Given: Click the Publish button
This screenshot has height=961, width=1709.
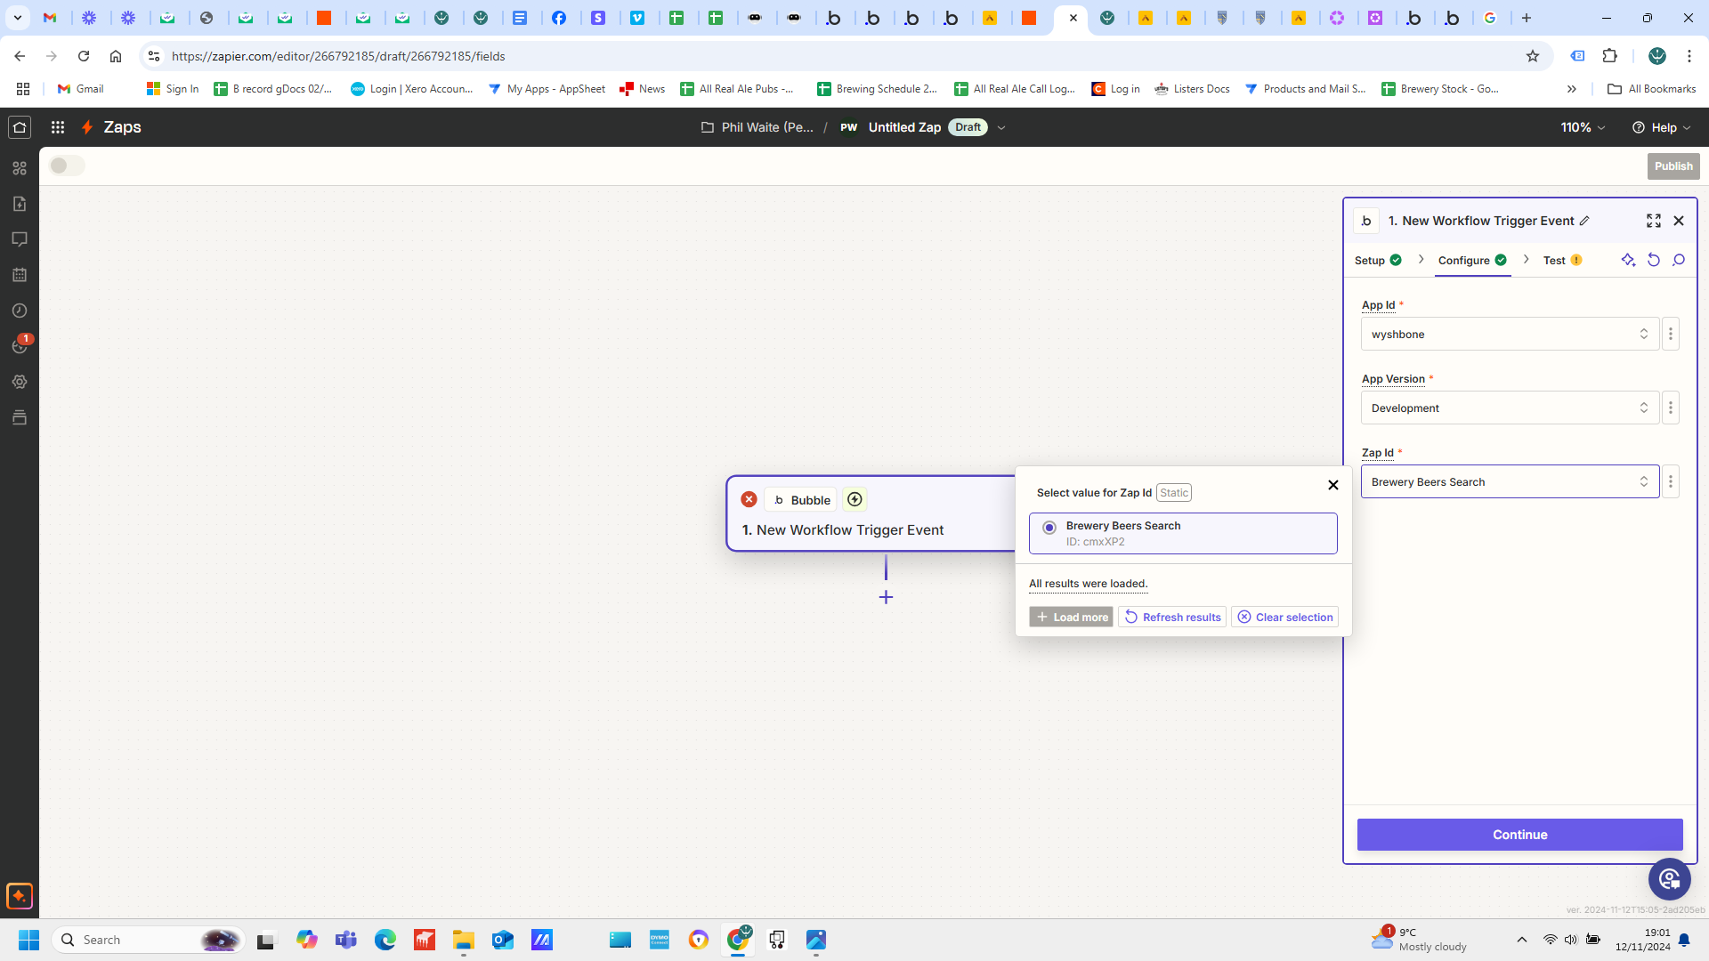Looking at the screenshot, I should click(1673, 166).
